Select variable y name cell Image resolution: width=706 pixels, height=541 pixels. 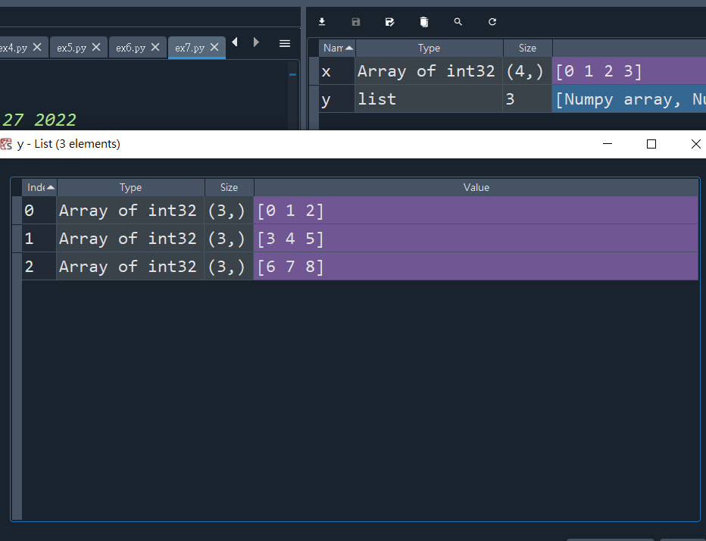click(x=337, y=99)
